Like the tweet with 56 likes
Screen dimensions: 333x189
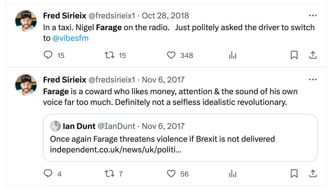pyautogui.click(x=171, y=174)
